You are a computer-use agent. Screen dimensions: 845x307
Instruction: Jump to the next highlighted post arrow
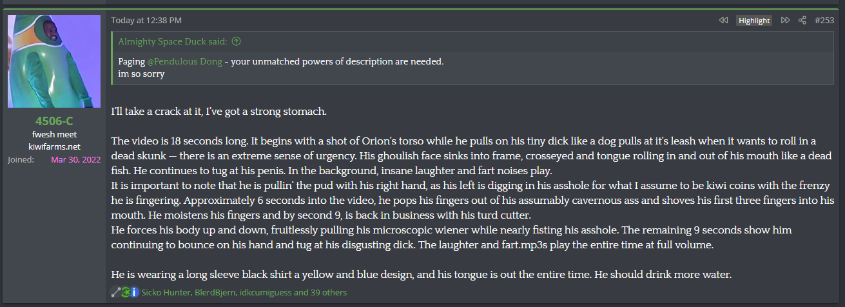785,21
